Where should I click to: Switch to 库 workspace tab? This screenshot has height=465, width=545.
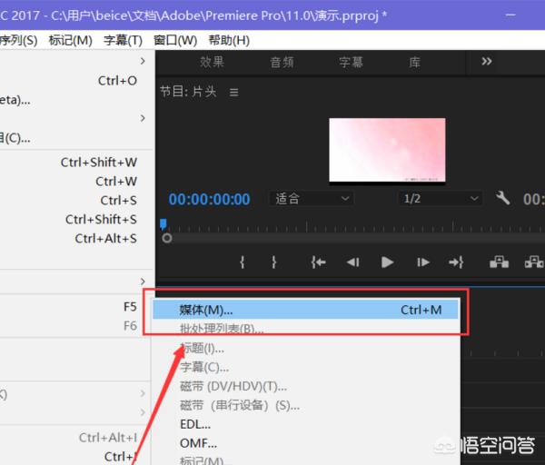pyautogui.click(x=414, y=62)
